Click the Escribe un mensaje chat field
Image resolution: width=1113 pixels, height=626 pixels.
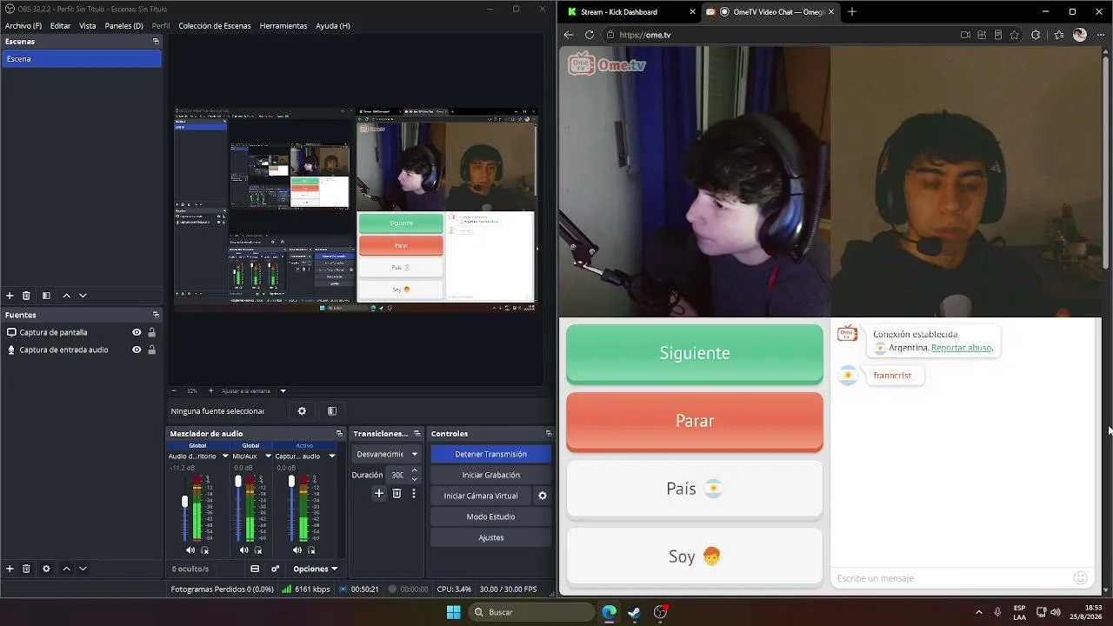952,578
